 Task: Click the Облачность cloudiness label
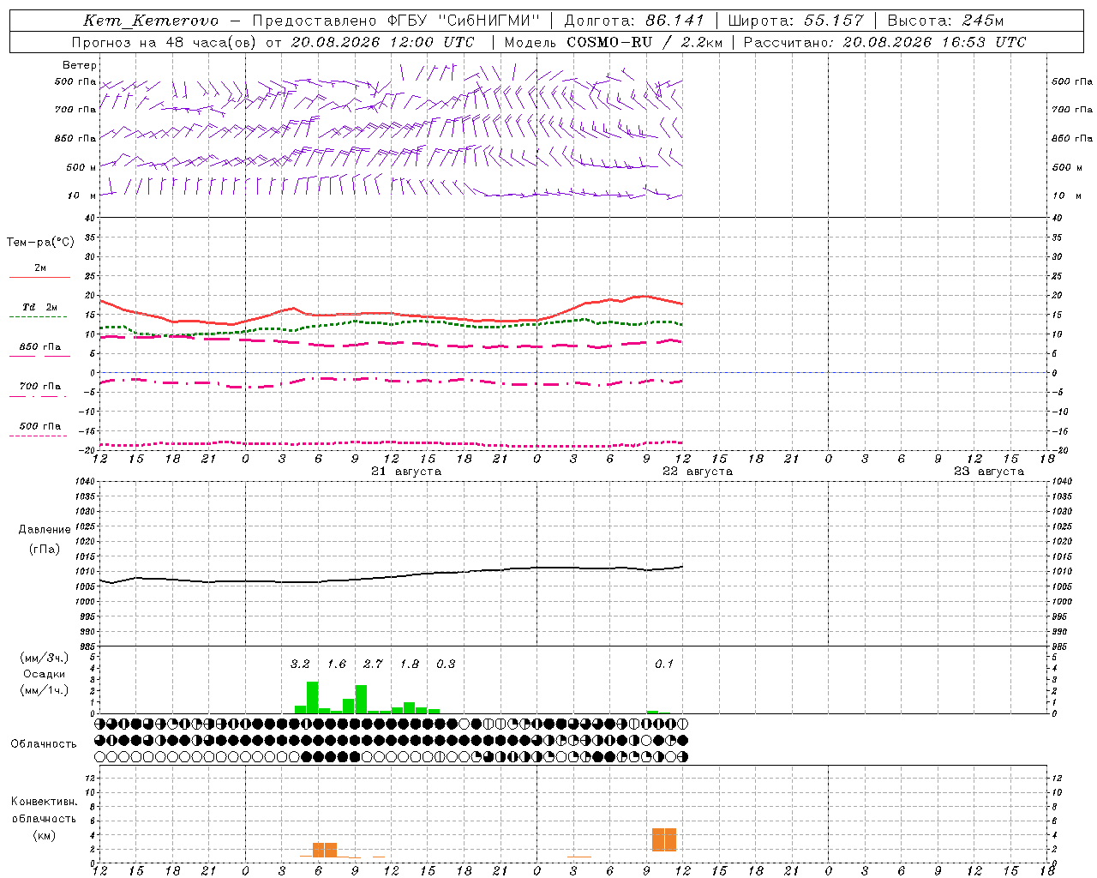44,743
